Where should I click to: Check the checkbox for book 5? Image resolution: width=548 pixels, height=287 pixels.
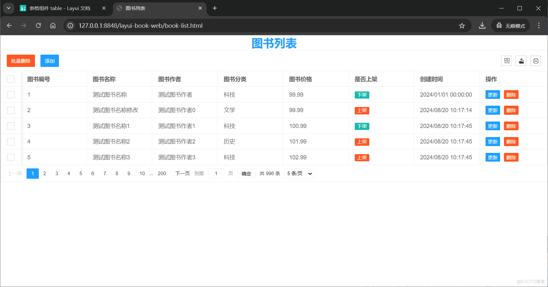coord(11,157)
